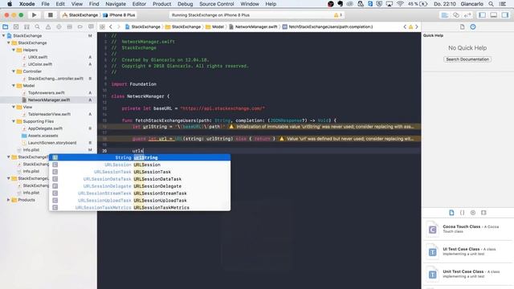Choose Cocoa Touch Class template
Image resolution: width=514 pixels, height=289 pixels.
(x=467, y=229)
